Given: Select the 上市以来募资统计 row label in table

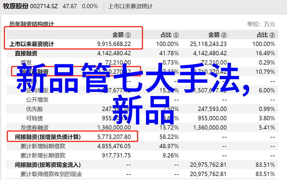Looking at the screenshot, I should (x=32, y=44).
